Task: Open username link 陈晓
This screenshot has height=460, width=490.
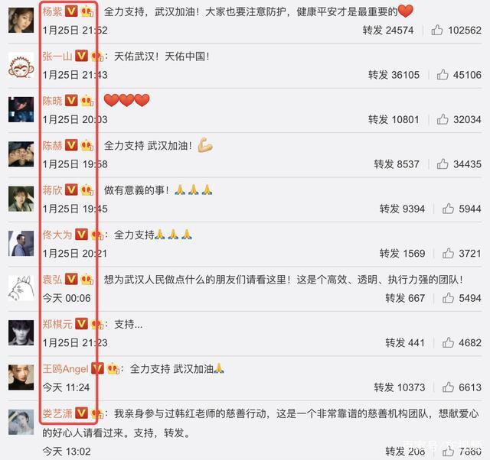Action: [x=53, y=101]
